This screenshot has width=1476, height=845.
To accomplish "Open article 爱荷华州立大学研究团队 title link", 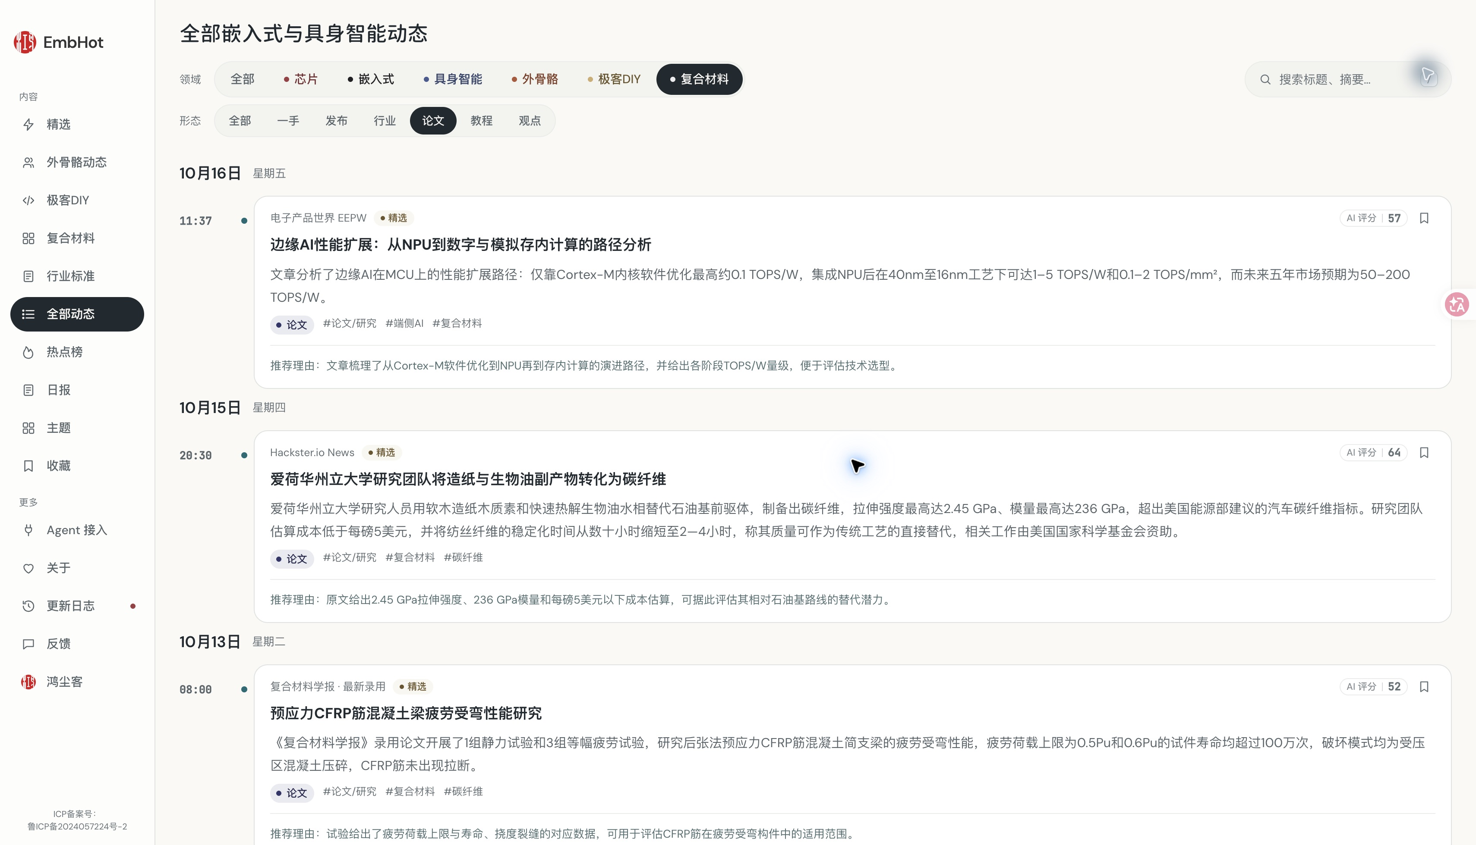I will (468, 479).
